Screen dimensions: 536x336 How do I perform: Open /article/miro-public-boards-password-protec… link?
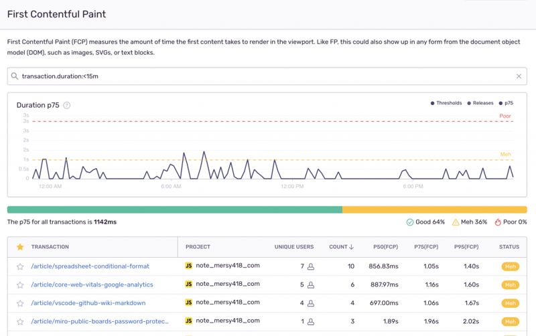[99, 321]
